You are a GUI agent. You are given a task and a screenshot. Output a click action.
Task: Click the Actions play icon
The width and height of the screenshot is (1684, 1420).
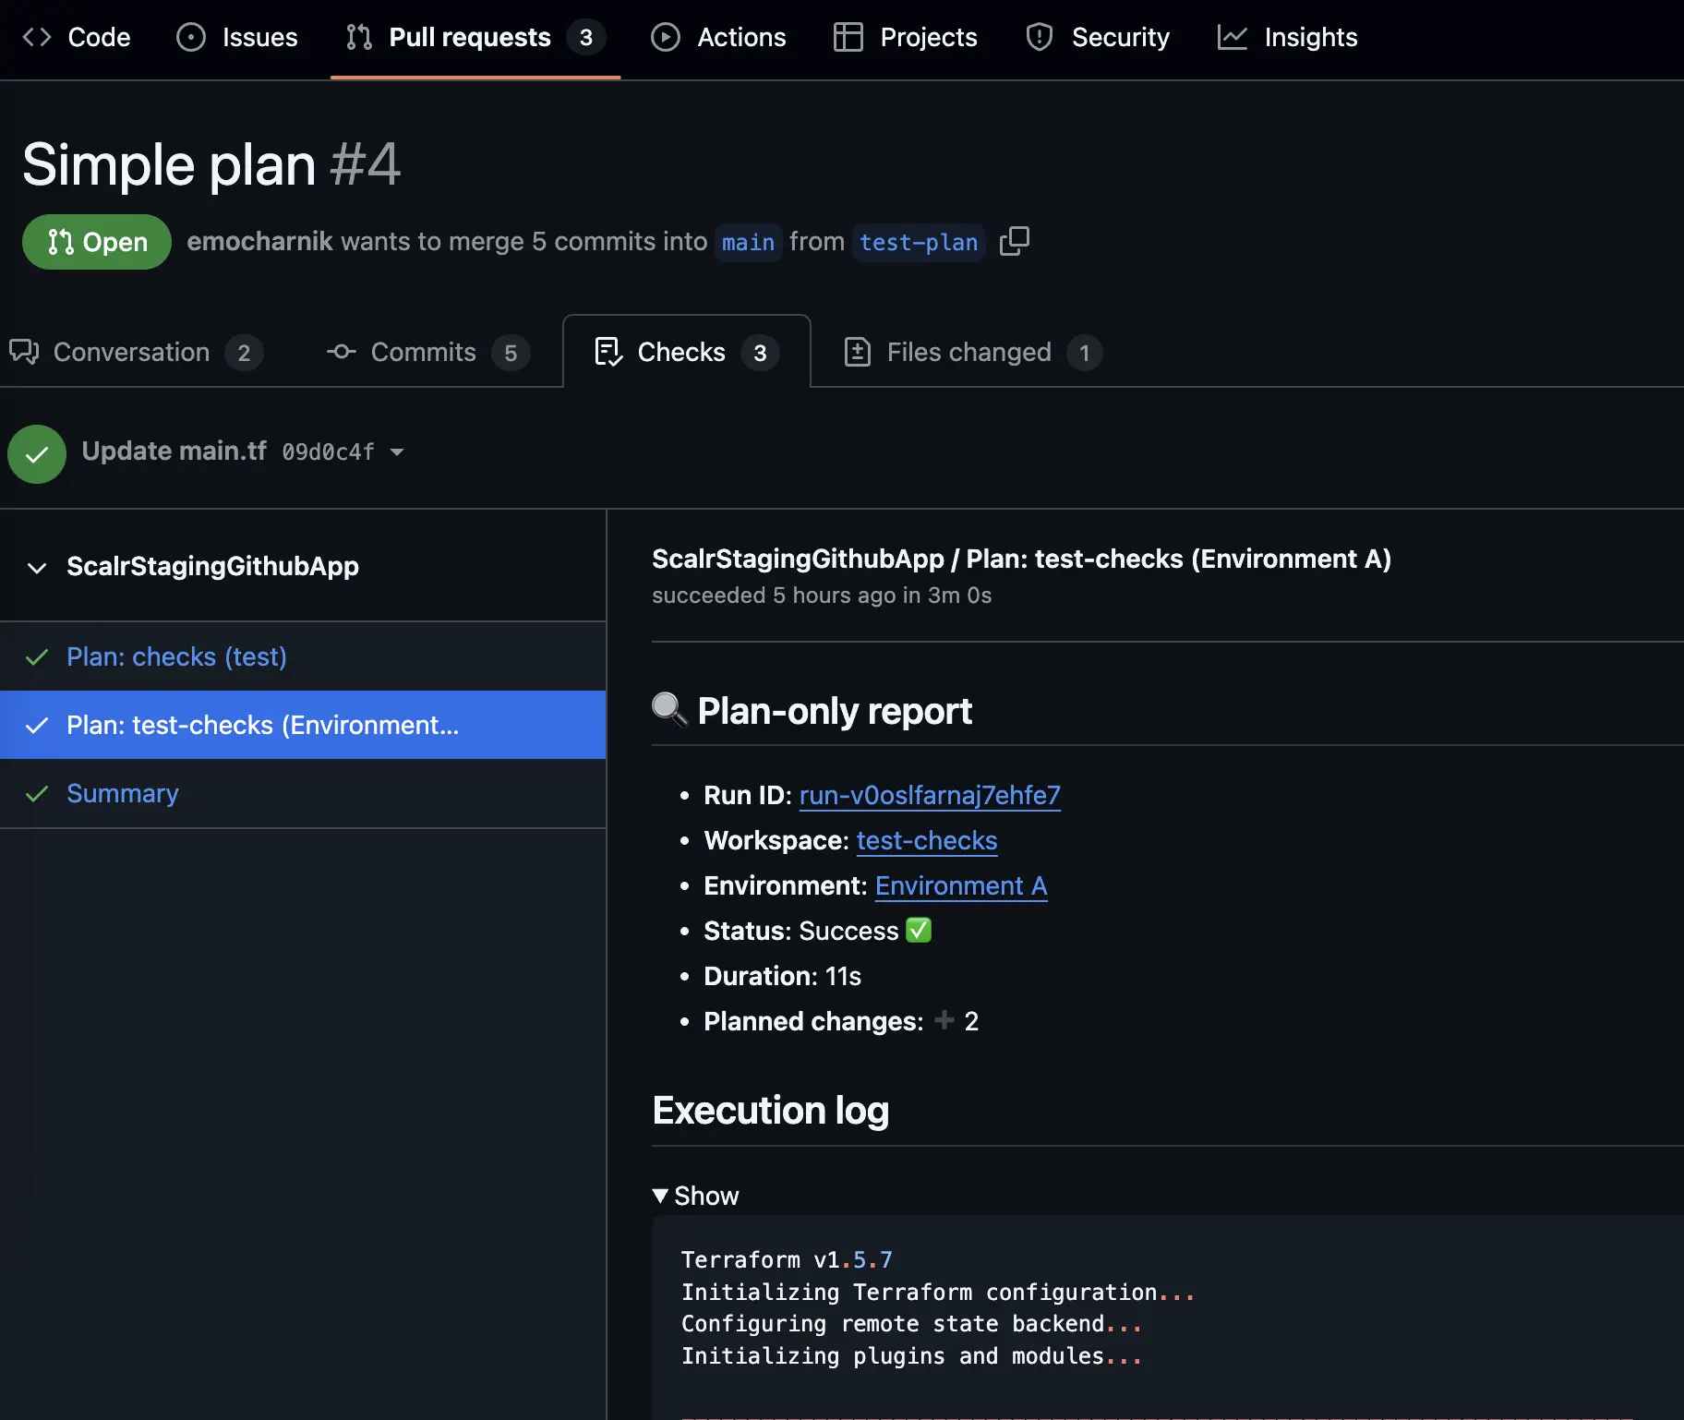pyautogui.click(x=665, y=37)
